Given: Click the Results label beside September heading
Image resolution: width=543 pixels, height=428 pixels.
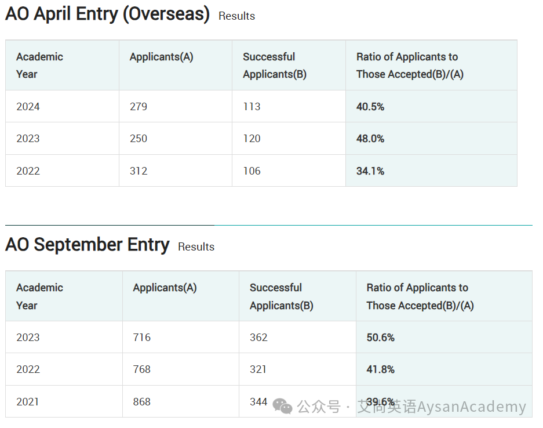Looking at the screenshot, I should (196, 246).
